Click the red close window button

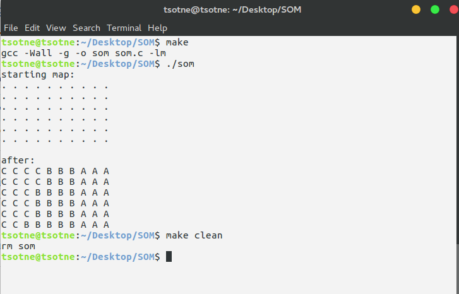click(x=454, y=9)
